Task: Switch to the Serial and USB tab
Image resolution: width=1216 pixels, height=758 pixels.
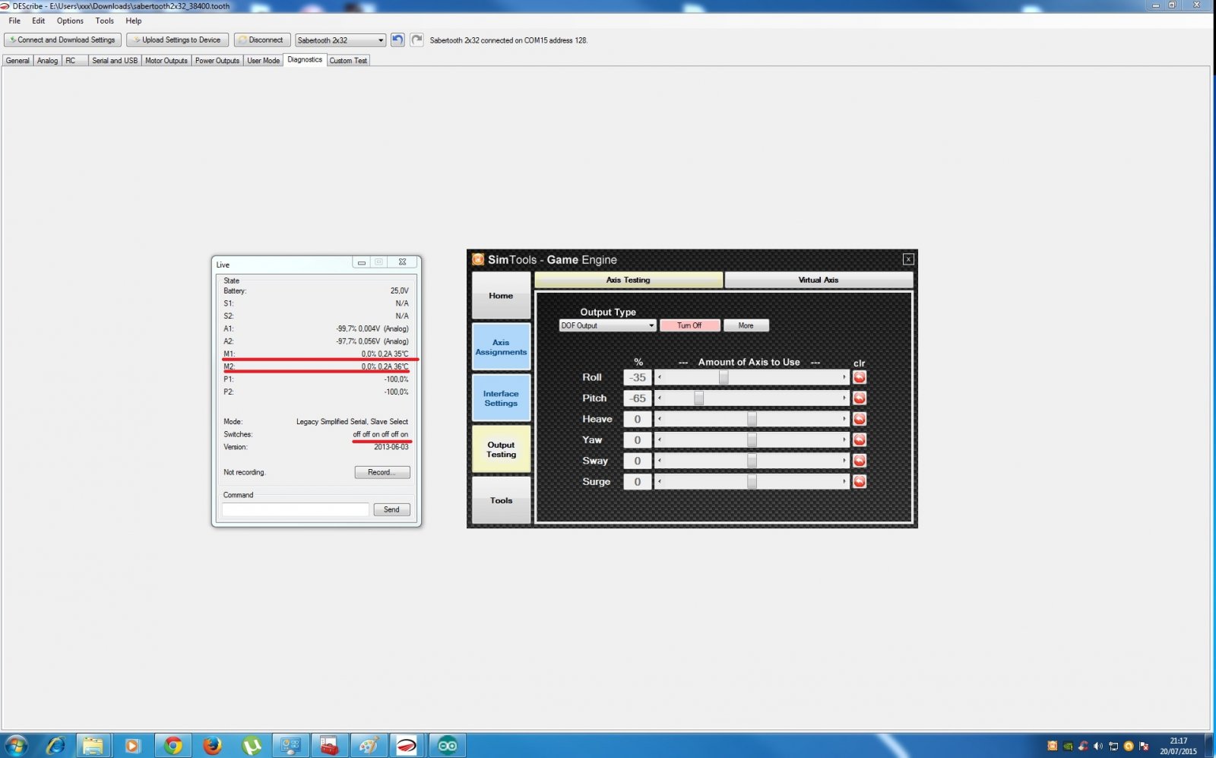Action: tap(115, 60)
